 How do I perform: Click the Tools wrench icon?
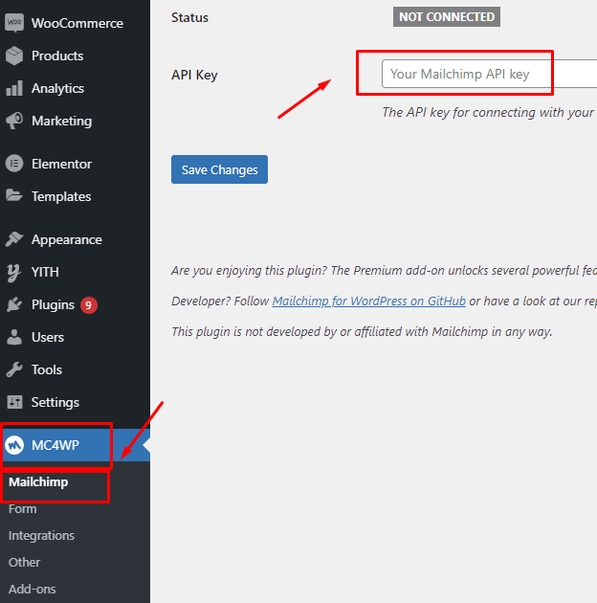coord(14,369)
